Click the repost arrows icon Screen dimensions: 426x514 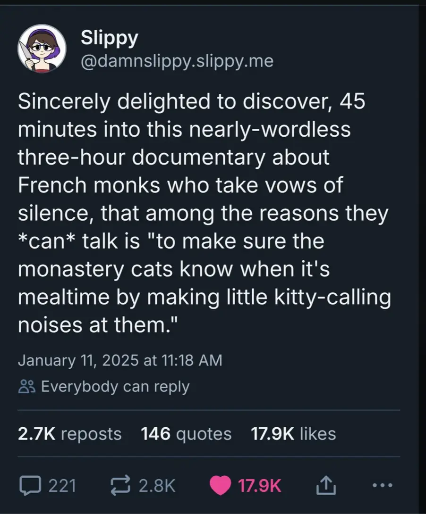click(120, 486)
